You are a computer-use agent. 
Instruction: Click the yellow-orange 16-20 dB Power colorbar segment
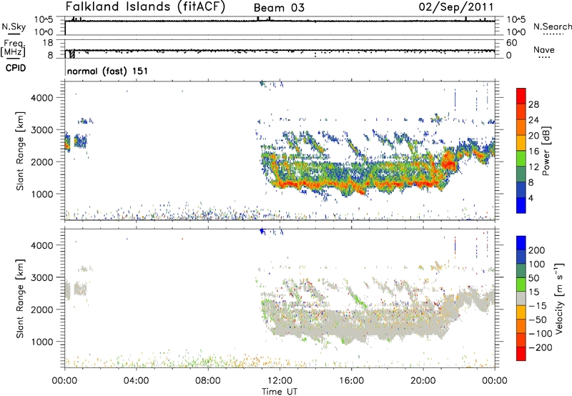521,143
